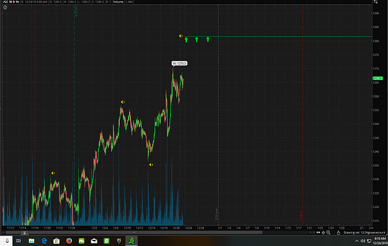Click the /GC 30 D 1h symbol label
Image resolution: width=388 pixels, height=246 pixels.
11,2
